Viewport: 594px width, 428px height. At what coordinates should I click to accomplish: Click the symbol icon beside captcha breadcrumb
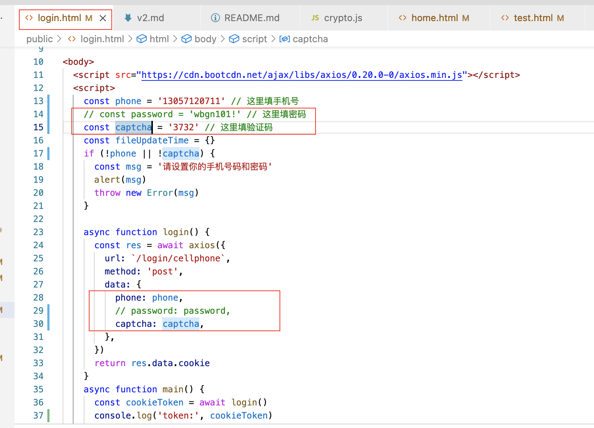(284, 39)
